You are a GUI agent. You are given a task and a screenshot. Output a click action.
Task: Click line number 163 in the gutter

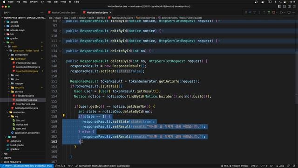pyautogui.click(x=54, y=141)
